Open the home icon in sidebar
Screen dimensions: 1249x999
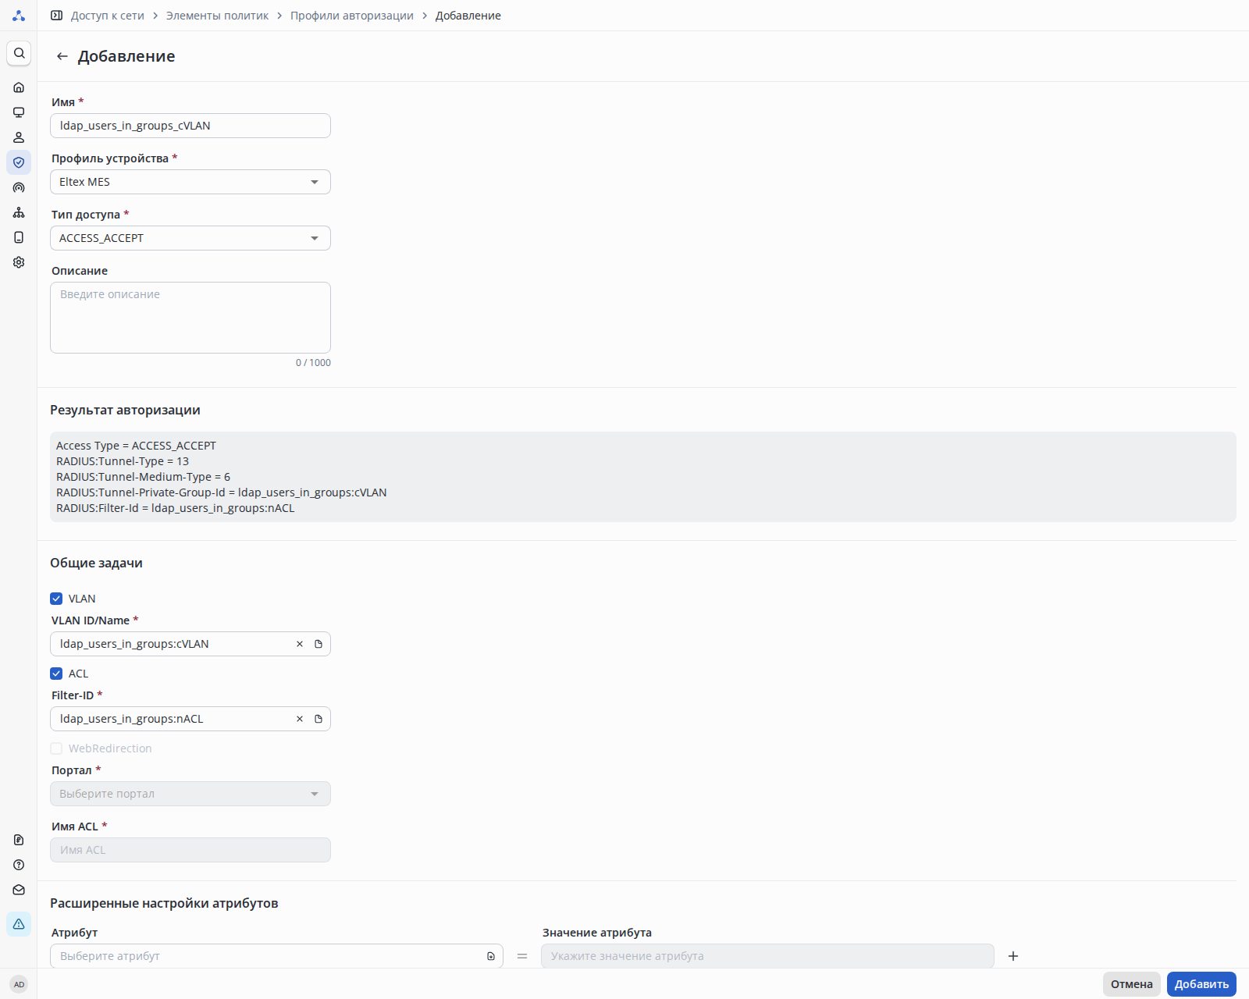pos(19,87)
